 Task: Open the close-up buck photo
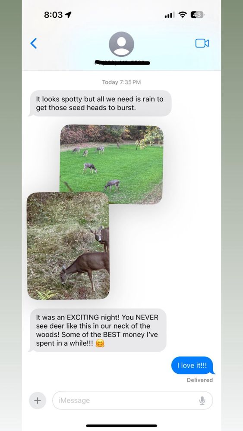[x=68, y=246]
